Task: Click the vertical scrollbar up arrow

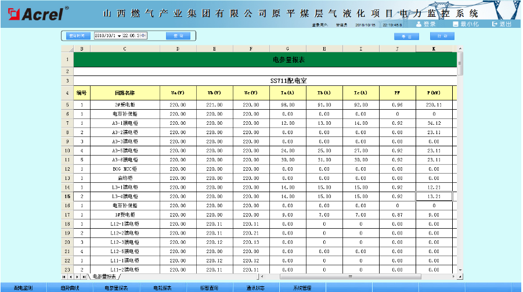Action: pyautogui.click(x=460, y=49)
